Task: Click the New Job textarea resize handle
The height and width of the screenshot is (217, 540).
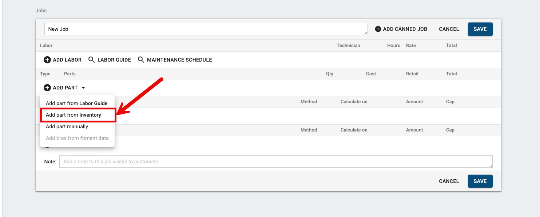Action: click(365, 33)
